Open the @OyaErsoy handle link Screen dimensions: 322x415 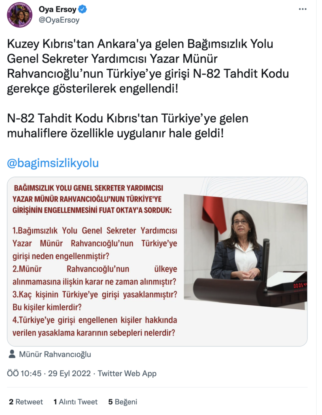(59, 20)
